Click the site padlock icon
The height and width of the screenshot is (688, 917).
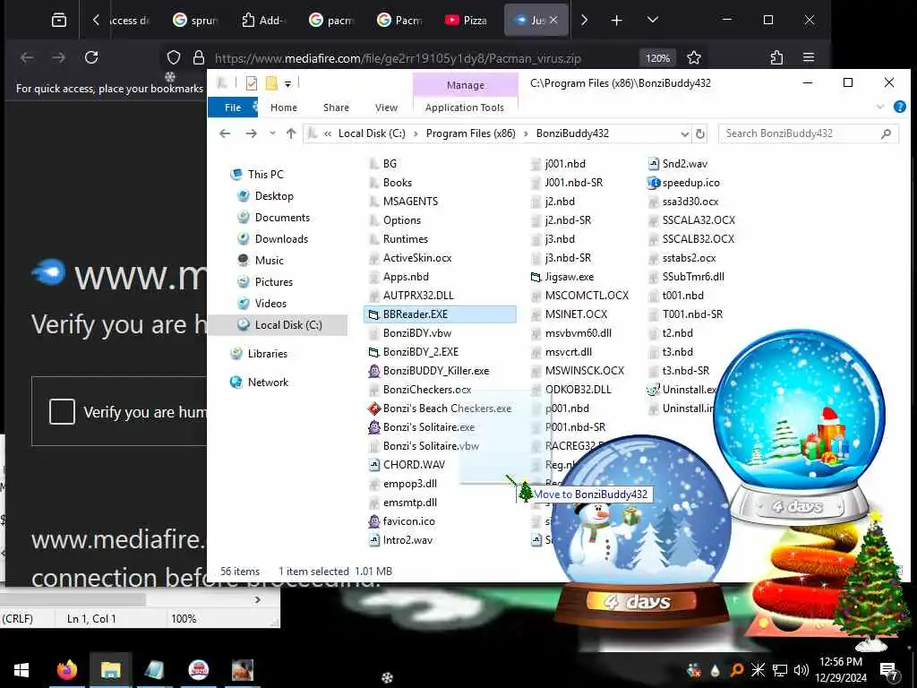pyautogui.click(x=199, y=57)
